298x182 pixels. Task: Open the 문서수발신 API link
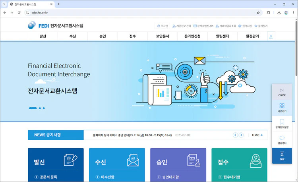(x=203, y=26)
